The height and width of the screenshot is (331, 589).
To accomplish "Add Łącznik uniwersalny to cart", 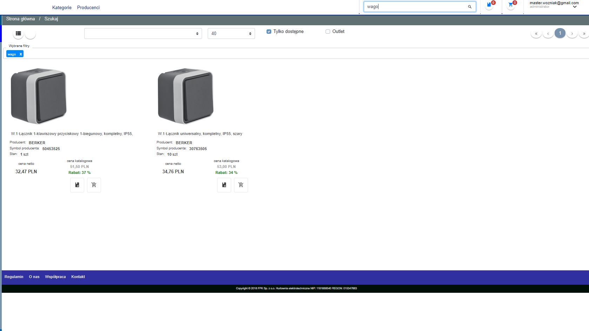I will point(241,185).
